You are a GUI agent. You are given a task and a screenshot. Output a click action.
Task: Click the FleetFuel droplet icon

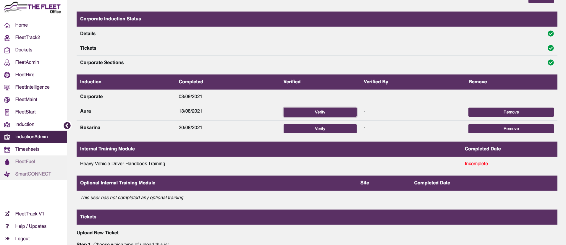pyautogui.click(x=7, y=162)
